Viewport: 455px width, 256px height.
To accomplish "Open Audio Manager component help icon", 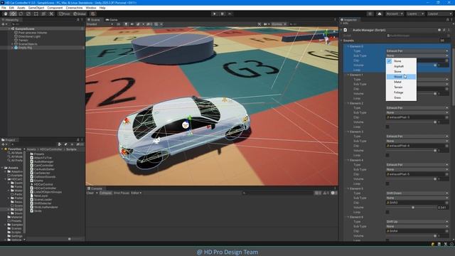I will (x=439, y=30).
